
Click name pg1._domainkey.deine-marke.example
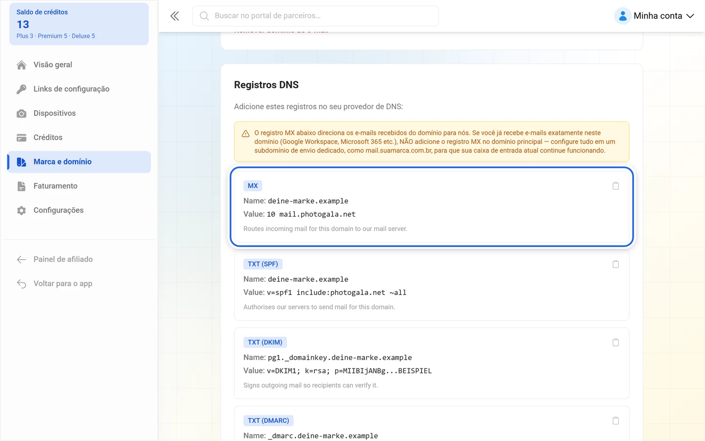[x=340, y=358]
